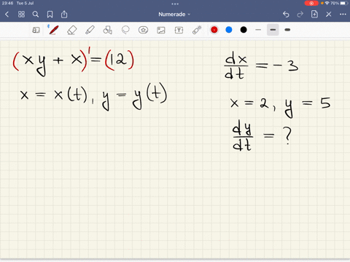Select the Image insert tool
This screenshot has height=262, width=350.
tap(161, 30)
